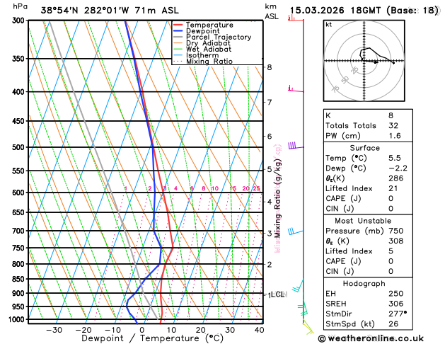Click the 850 pressure level label
This screenshot has height=344, width=445.
20,279
